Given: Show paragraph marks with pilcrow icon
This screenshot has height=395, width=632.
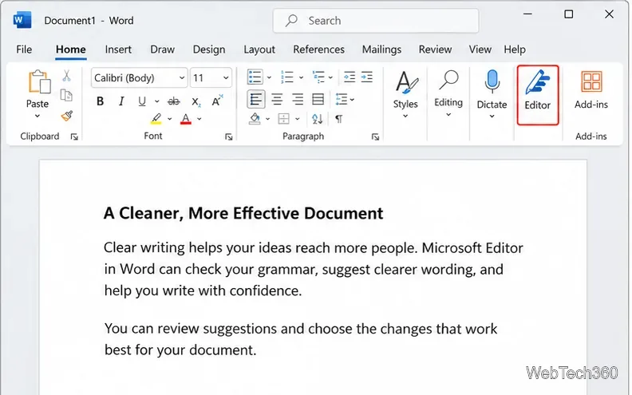Looking at the screenshot, I should pos(338,119).
